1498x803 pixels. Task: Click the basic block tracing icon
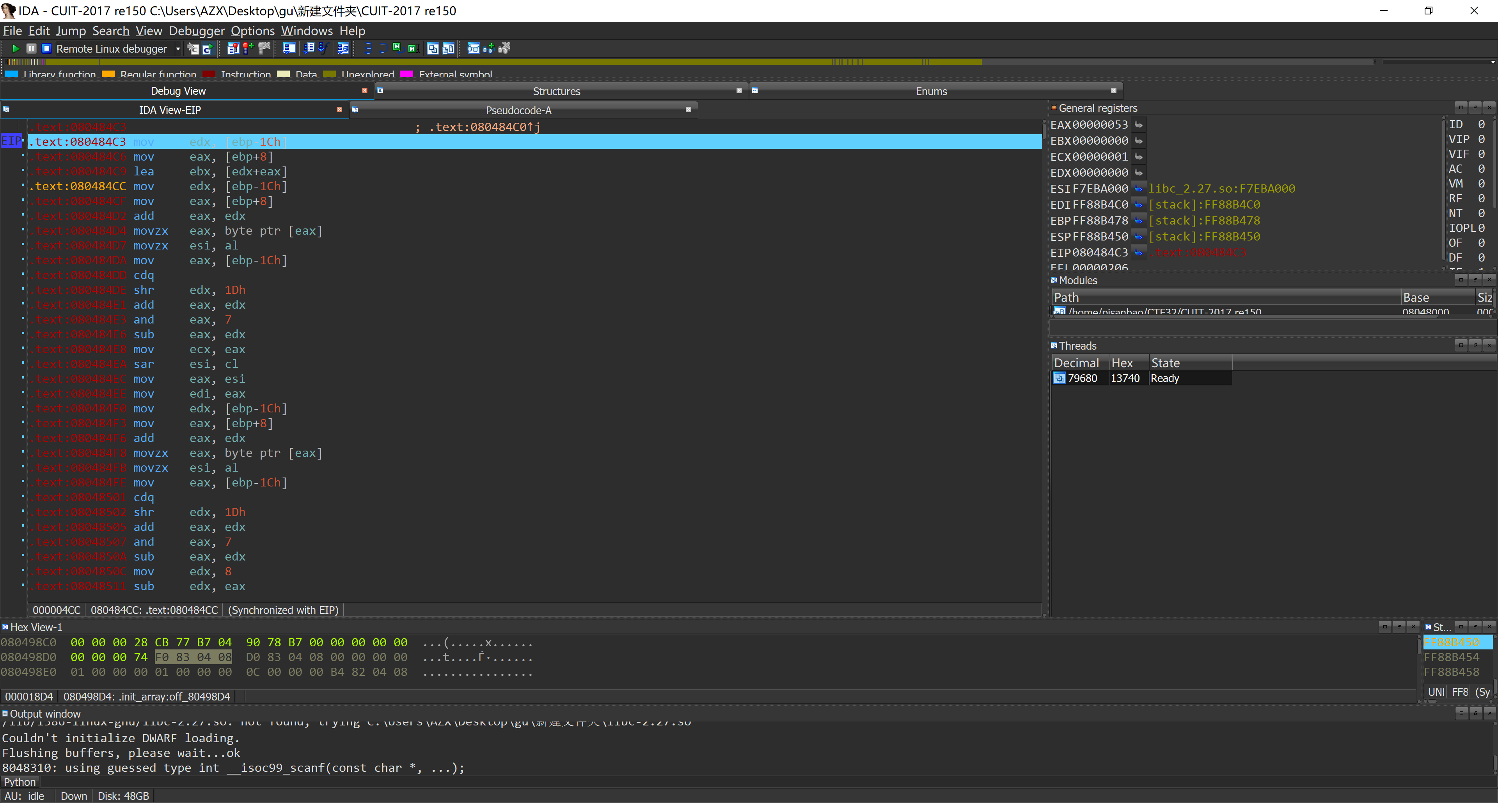click(x=344, y=48)
